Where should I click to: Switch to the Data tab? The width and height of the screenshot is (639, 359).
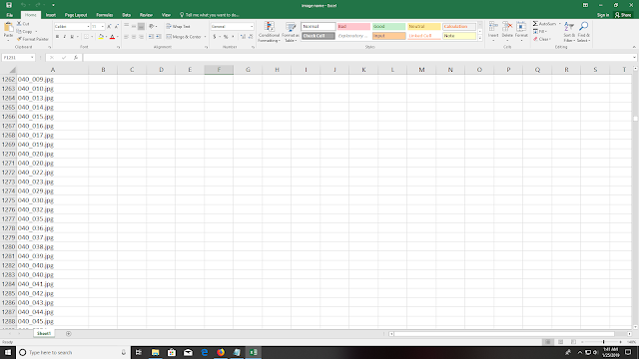pos(127,15)
